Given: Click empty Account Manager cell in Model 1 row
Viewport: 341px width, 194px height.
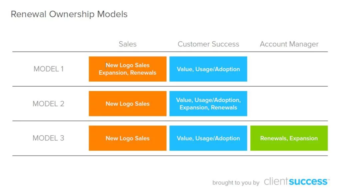Looking at the screenshot, I should click(289, 69).
